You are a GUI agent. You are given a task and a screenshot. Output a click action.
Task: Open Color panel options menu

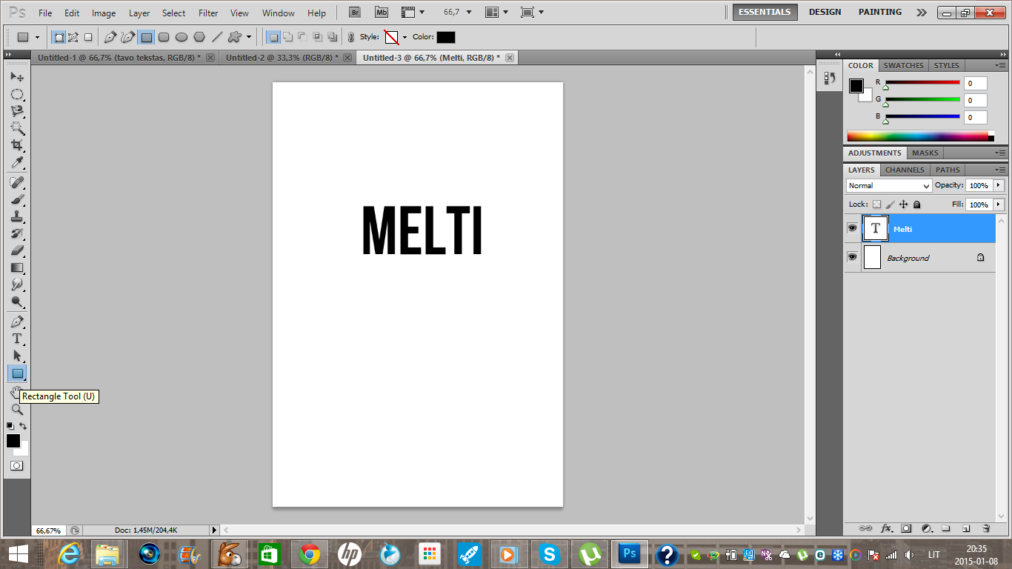(1000, 65)
